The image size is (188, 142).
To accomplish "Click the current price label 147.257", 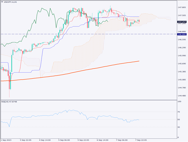I will (182, 22).
